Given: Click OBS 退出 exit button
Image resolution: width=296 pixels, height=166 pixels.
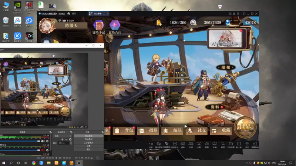Looking at the screenshot, I should coord(88,149).
